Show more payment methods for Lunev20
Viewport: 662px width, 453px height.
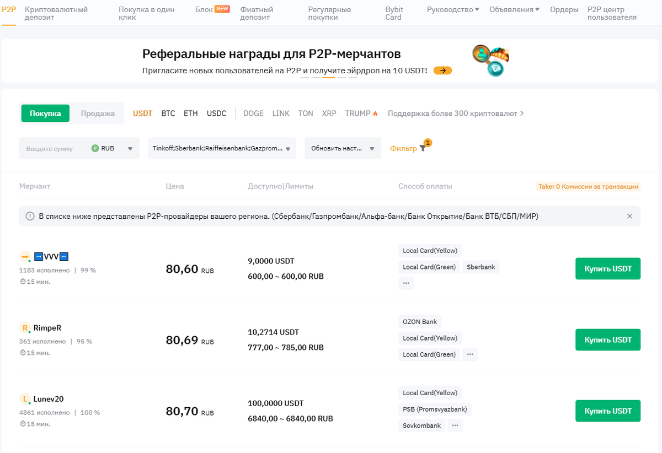click(455, 425)
